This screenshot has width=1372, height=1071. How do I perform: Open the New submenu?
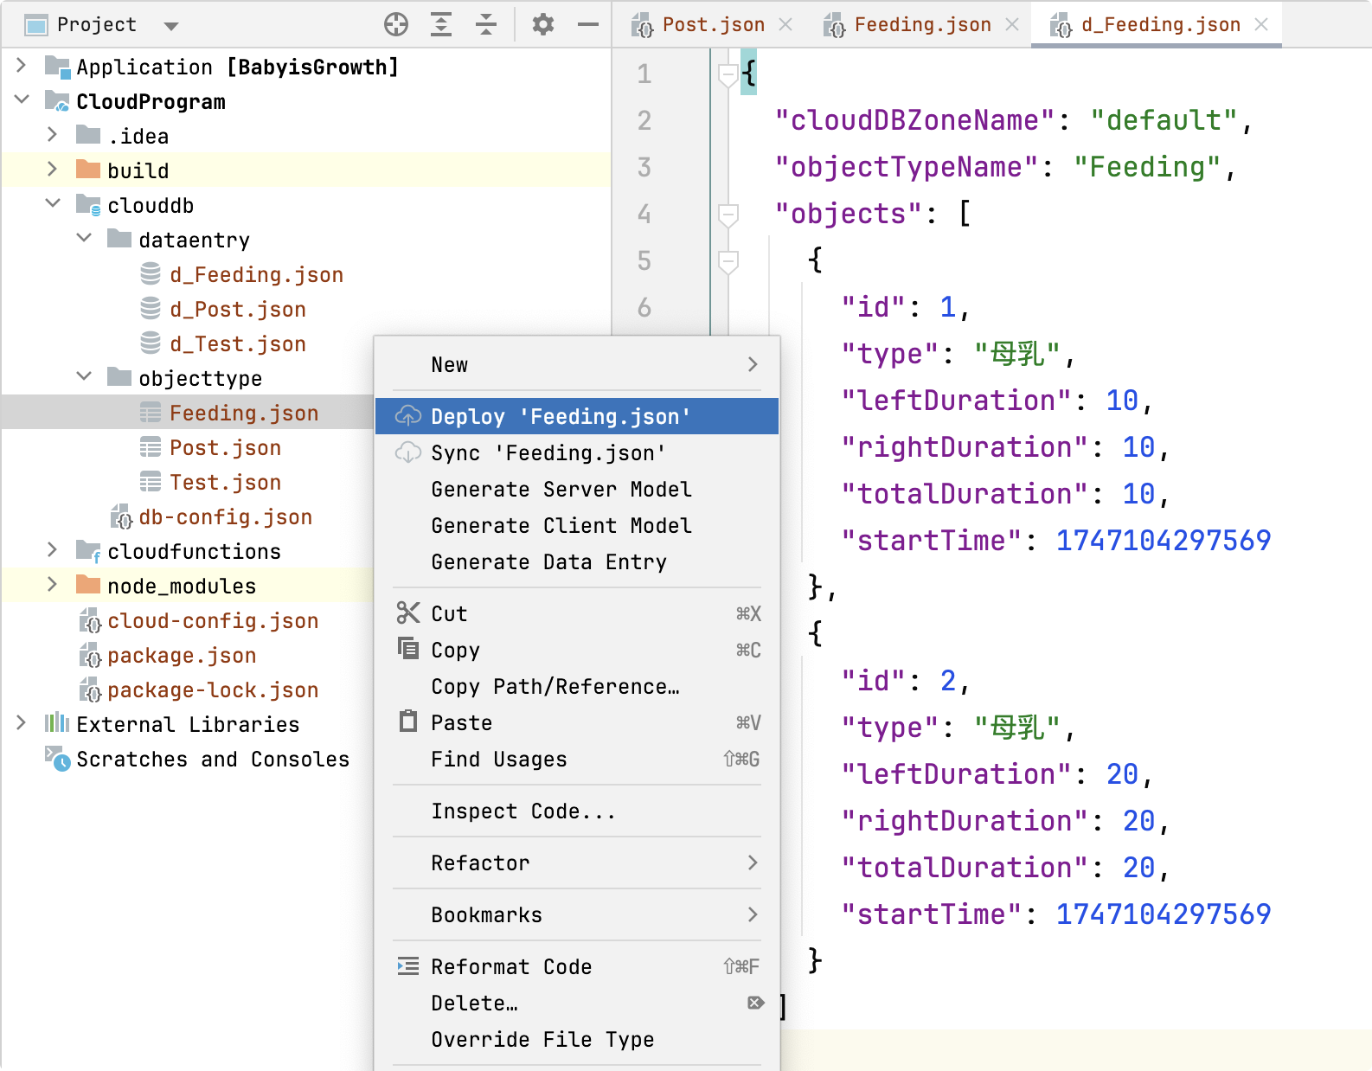tap(577, 364)
